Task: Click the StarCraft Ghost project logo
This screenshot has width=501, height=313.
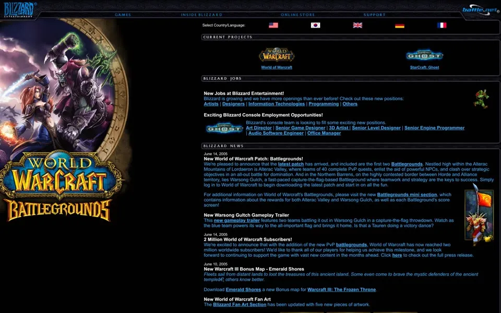Action: click(425, 56)
